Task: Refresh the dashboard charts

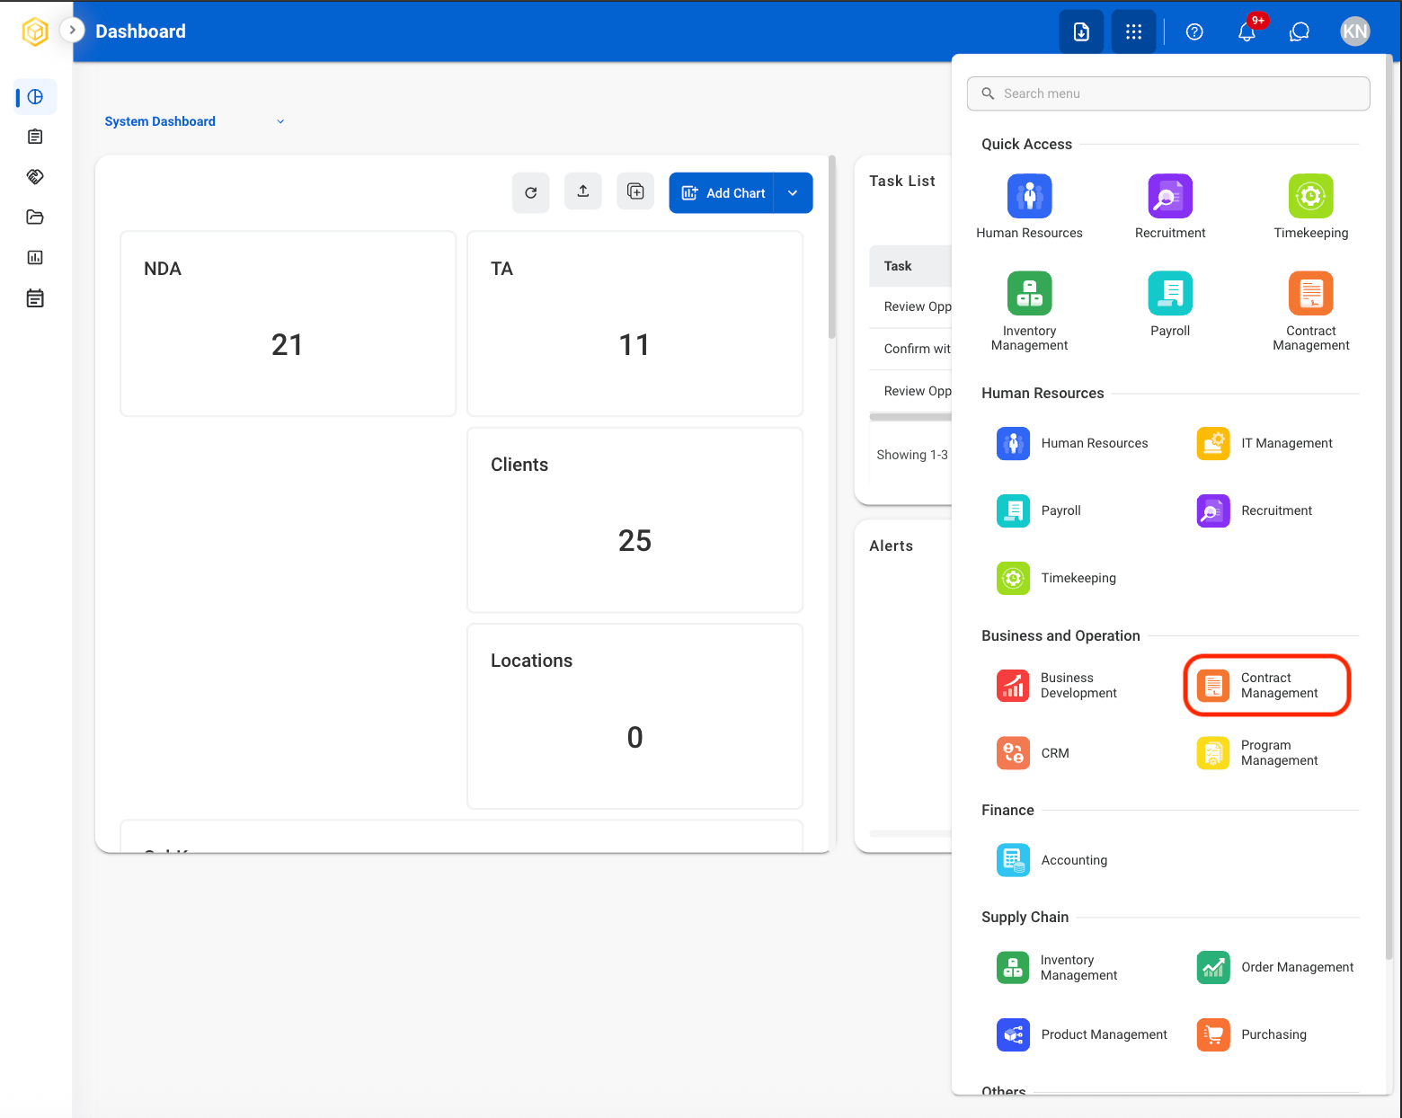Action: pos(531,192)
